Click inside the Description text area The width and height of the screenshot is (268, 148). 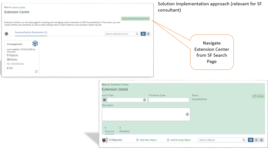pos(146,114)
